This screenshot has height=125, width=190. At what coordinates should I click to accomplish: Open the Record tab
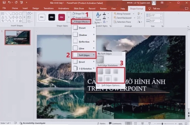click(x=92, y=8)
